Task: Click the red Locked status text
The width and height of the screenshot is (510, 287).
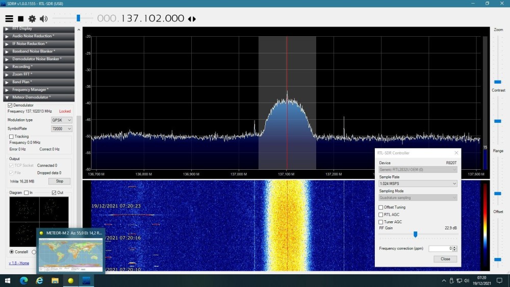Action: click(x=65, y=111)
